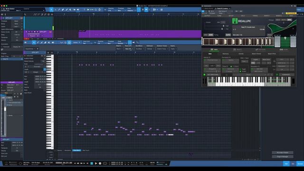Click AUTO button in RealLPC
This screenshot has width=304, height=171.
point(228,35)
